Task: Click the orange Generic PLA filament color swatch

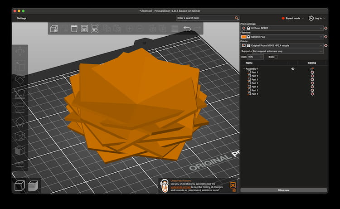Action: (244, 37)
